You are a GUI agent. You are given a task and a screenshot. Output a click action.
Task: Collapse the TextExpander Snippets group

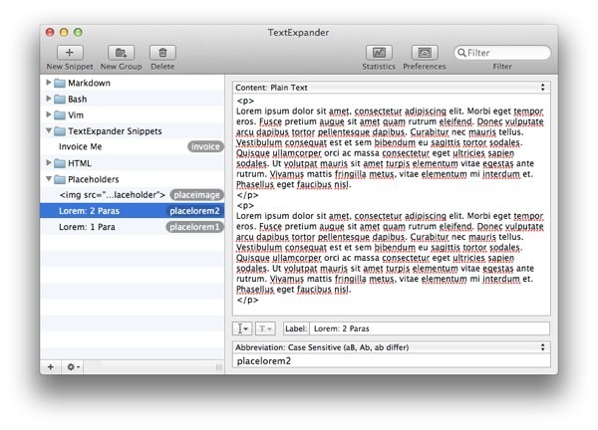49,130
